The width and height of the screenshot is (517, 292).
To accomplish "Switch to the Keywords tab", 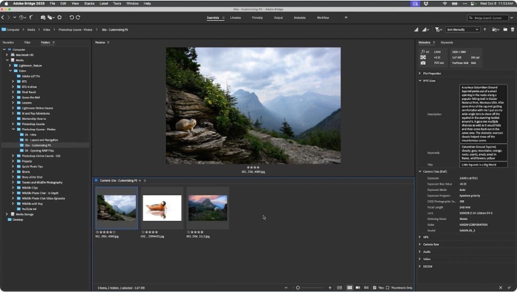I will [x=446, y=42].
